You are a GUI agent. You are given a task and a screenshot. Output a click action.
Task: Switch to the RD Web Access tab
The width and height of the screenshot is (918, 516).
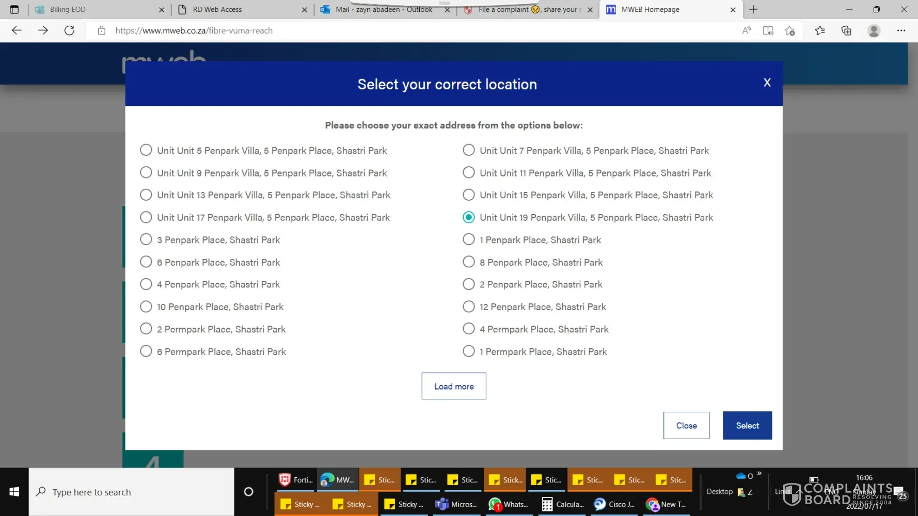242,9
